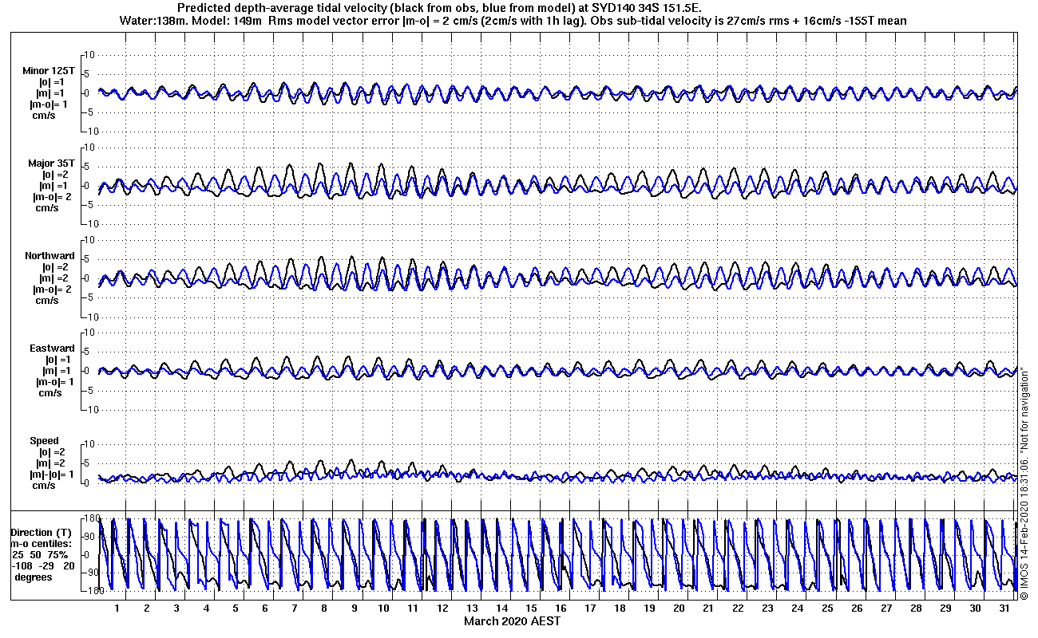This screenshot has width=1038, height=638.
Task: Click the date tick label '18'
Action: point(620,608)
